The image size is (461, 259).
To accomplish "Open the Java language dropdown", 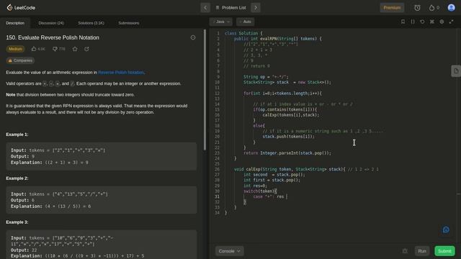I will point(221,22).
